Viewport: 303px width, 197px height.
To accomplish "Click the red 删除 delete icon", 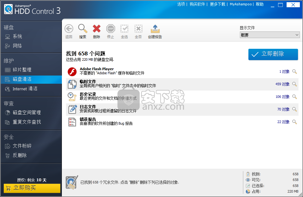I will pyautogui.click(x=97, y=29).
